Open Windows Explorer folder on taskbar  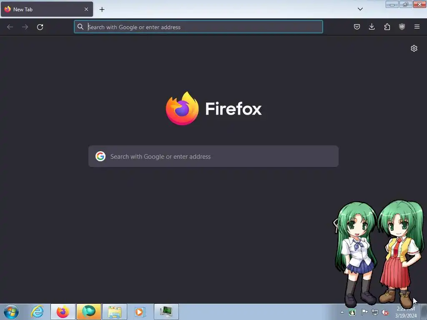(115, 312)
